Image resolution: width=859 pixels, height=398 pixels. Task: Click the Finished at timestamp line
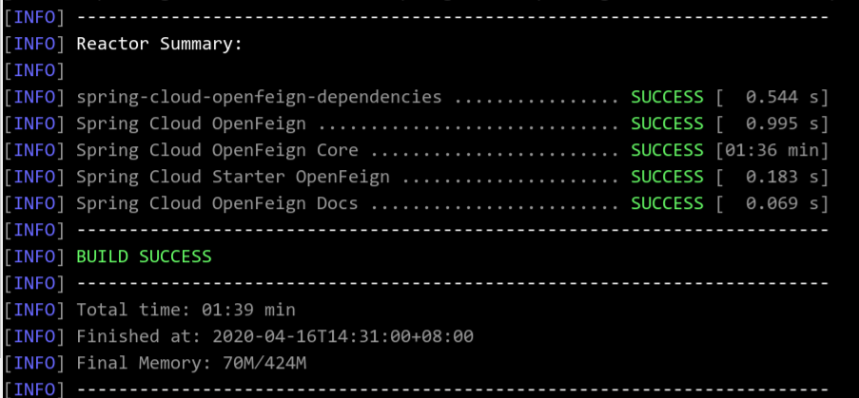275,337
